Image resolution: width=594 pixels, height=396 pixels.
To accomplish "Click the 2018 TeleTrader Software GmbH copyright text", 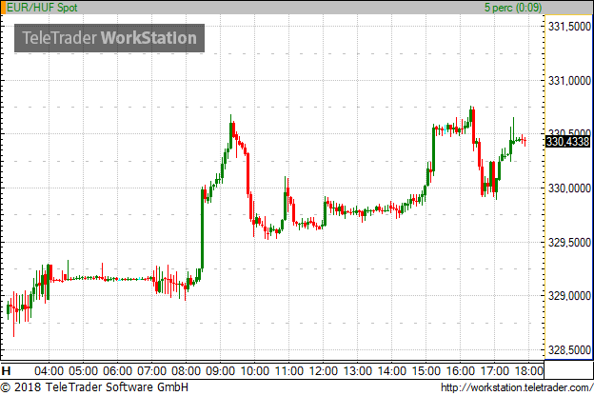I will click(x=94, y=387).
